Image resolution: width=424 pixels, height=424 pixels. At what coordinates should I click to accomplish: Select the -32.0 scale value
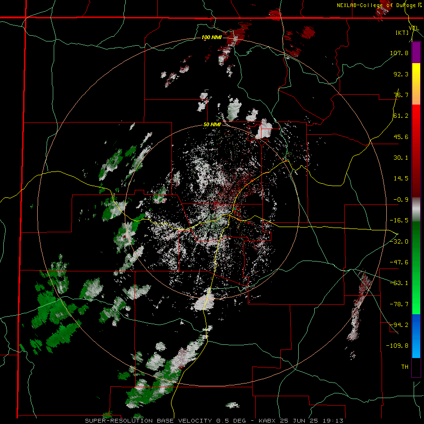click(x=399, y=242)
